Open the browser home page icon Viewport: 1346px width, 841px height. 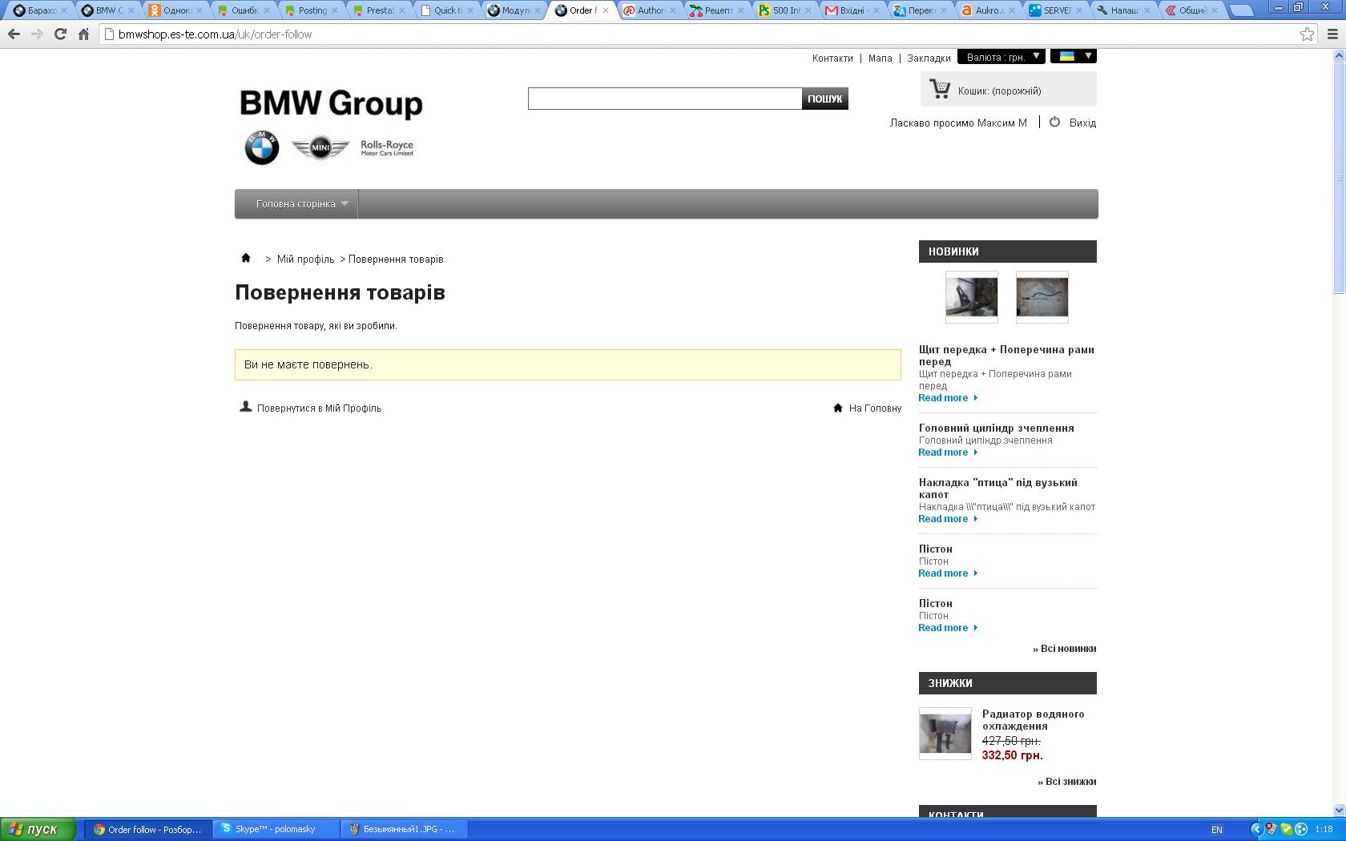(83, 34)
